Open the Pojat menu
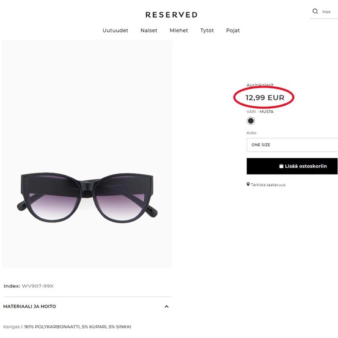 (233, 30)
